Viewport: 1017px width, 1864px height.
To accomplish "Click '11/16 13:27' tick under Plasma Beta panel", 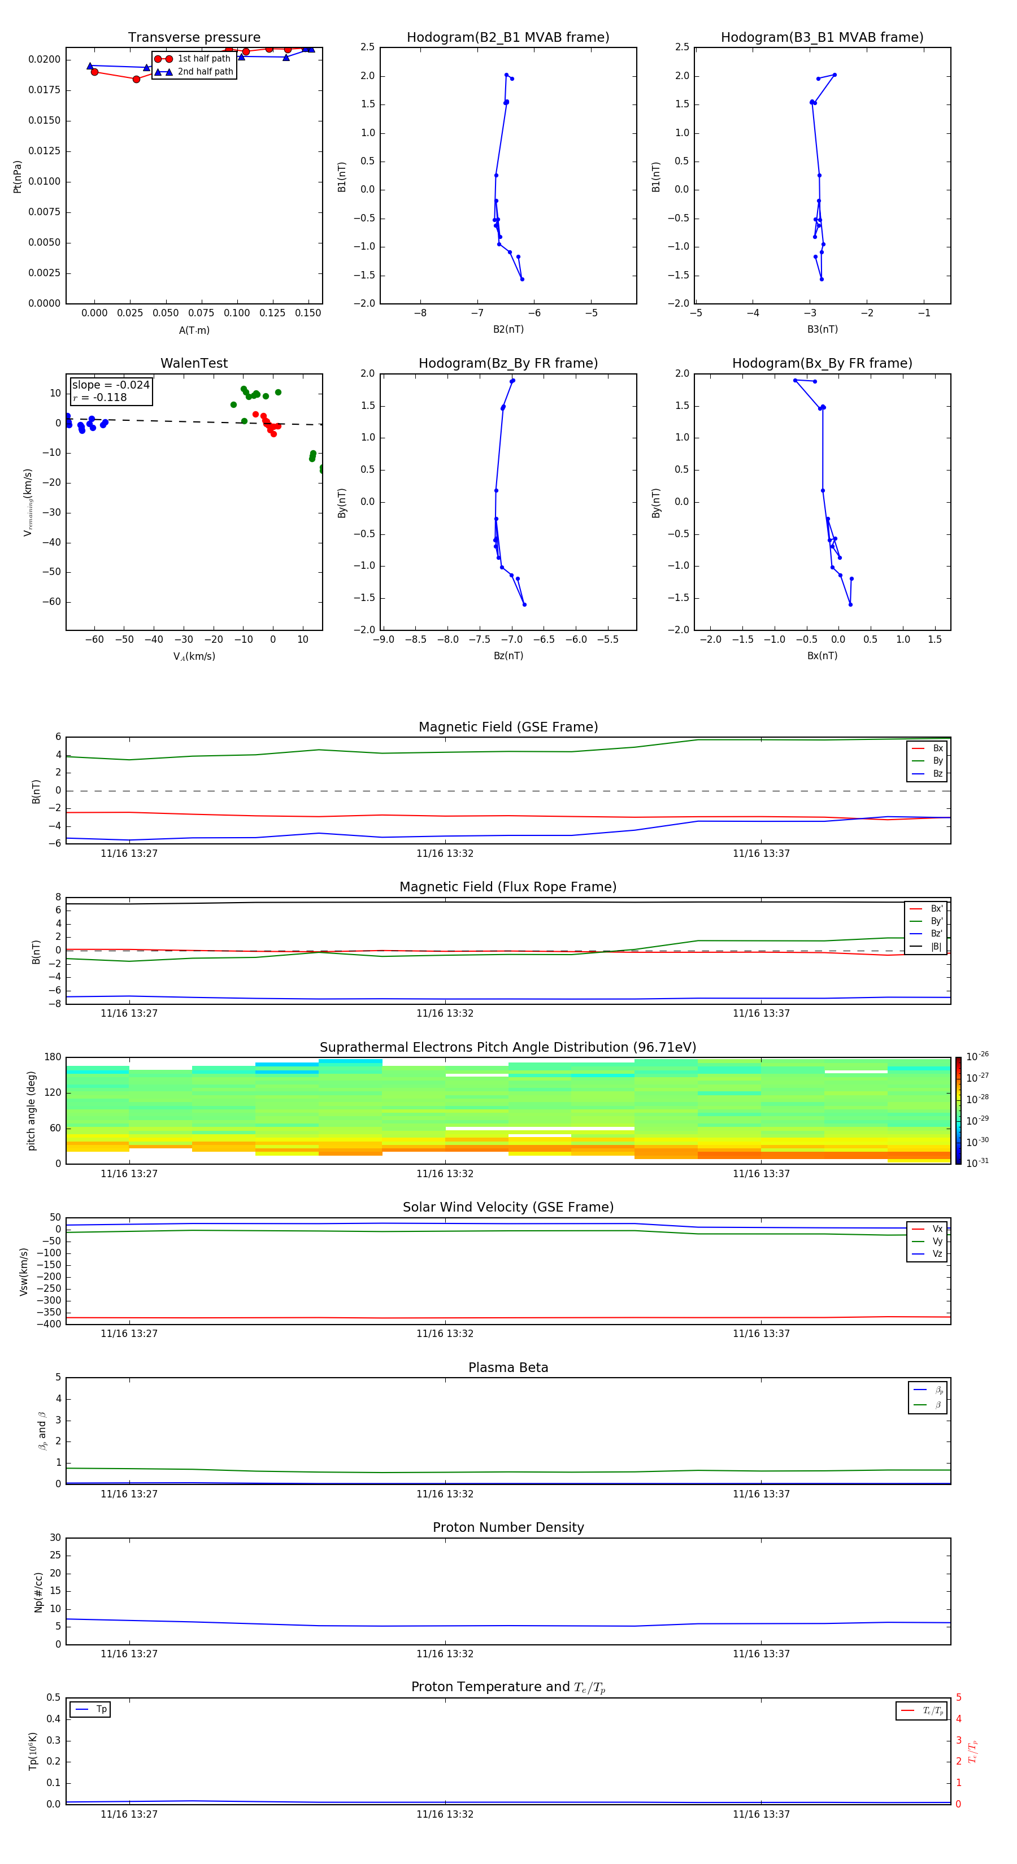I will pos(129,1493).
